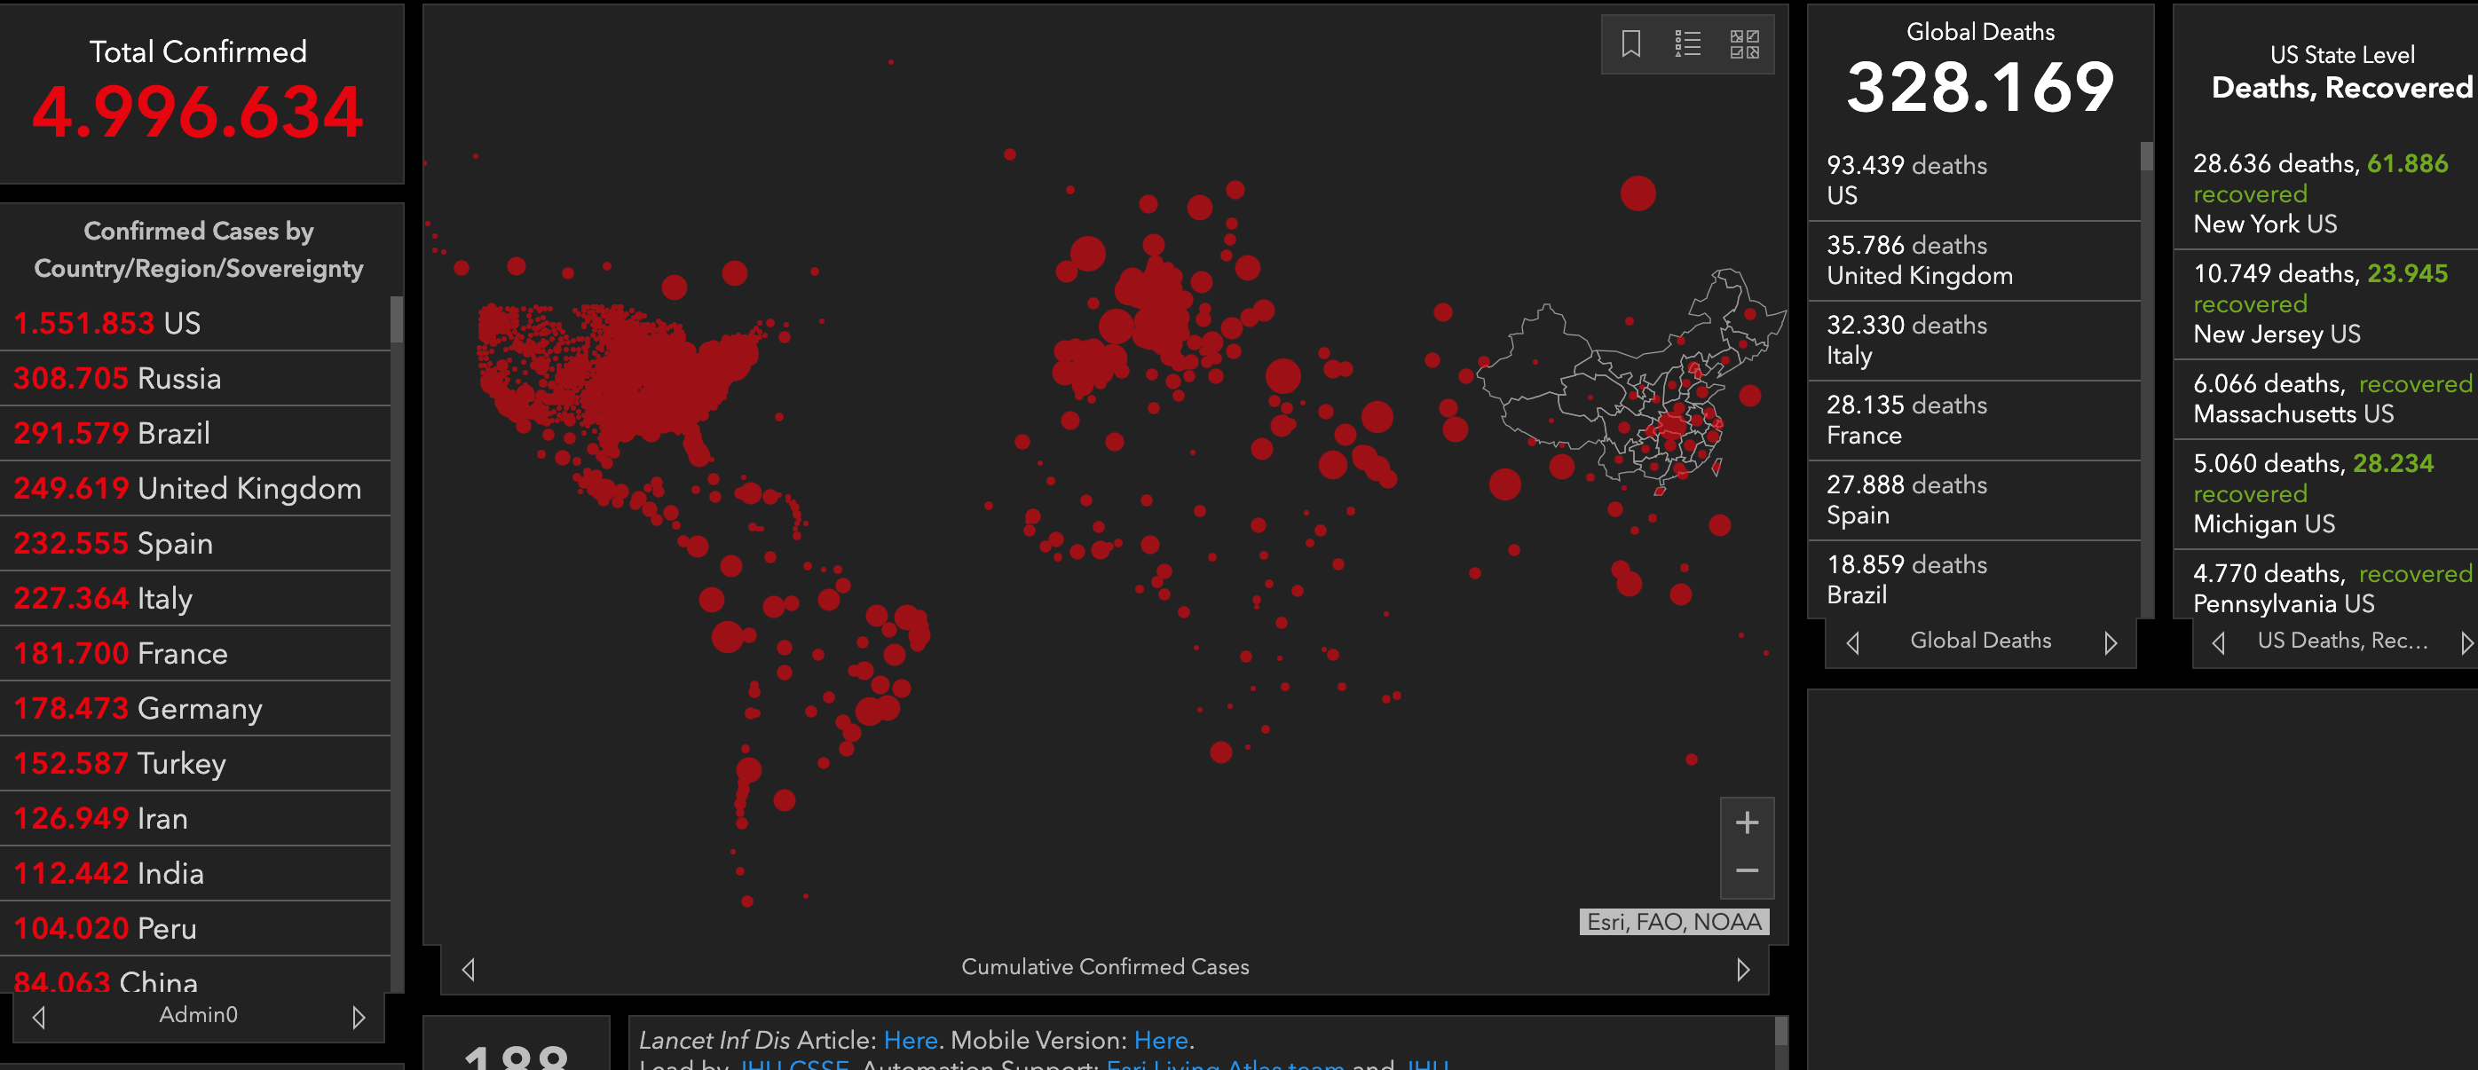The width and height of the screenshot is (2478, 1070).
Task: Go to previous US Deaths, Rec... panel
Action: [x=2218, y=642]
